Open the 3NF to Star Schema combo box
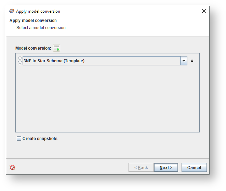This screenshot has width=226, height=191. pos(102,61)
